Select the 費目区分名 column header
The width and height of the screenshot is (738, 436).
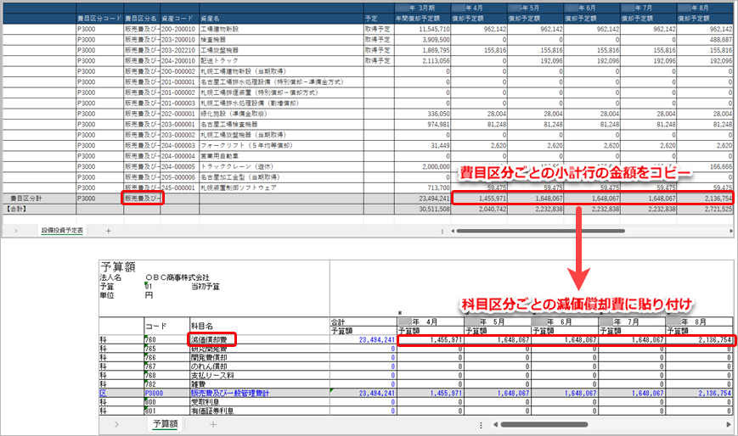[142, 19]
